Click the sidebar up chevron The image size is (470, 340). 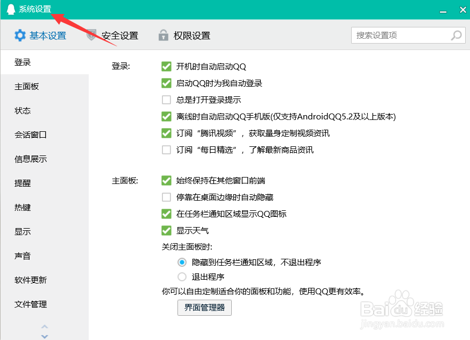coord(45,327)
